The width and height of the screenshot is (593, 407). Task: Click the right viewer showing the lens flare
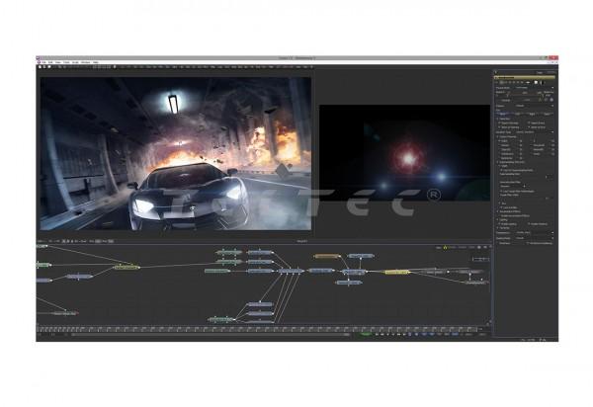404,153
